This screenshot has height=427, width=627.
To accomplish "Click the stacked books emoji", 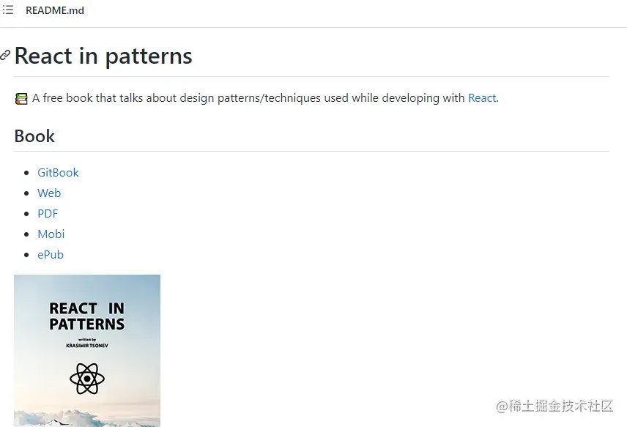I will point(21,98).
